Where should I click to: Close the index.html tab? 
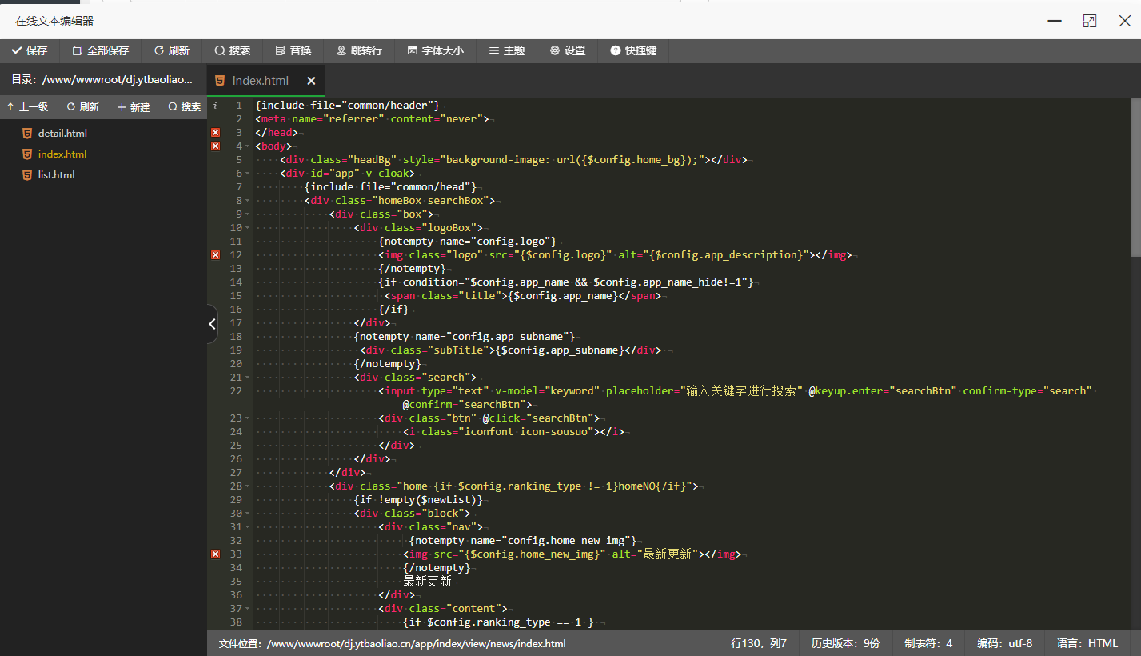(311, 81)
